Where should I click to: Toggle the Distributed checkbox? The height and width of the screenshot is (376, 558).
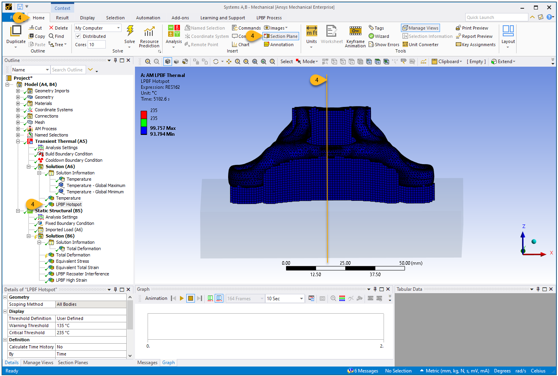point(78,36)
